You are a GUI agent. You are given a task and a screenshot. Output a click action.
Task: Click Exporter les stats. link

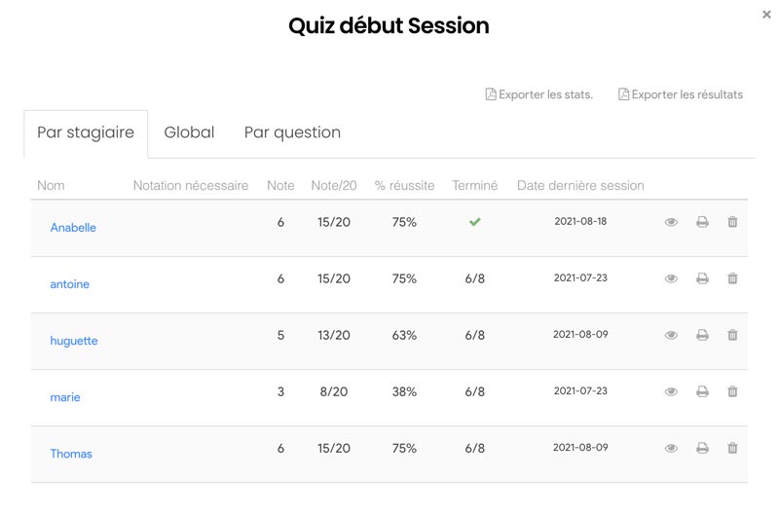[x=539, y=94]
